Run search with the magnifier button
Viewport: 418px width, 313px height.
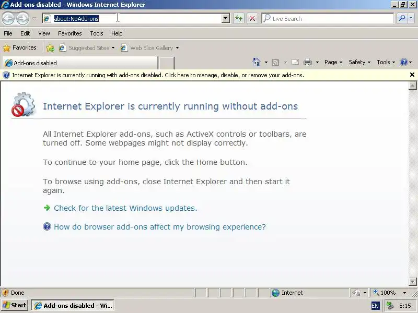tap(402, 18)
